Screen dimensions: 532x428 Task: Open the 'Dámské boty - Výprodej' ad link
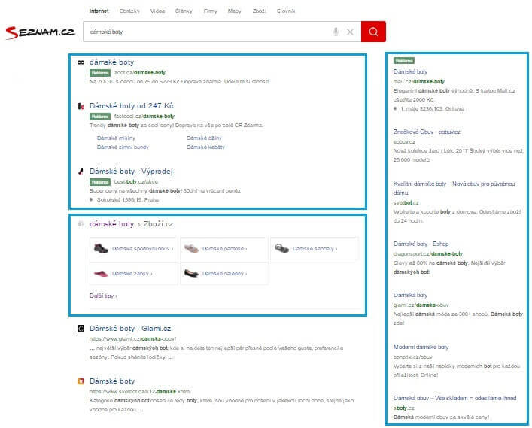coord(131,172)
